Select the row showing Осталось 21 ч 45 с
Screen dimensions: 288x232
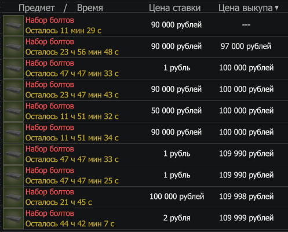tap(145, 197)
